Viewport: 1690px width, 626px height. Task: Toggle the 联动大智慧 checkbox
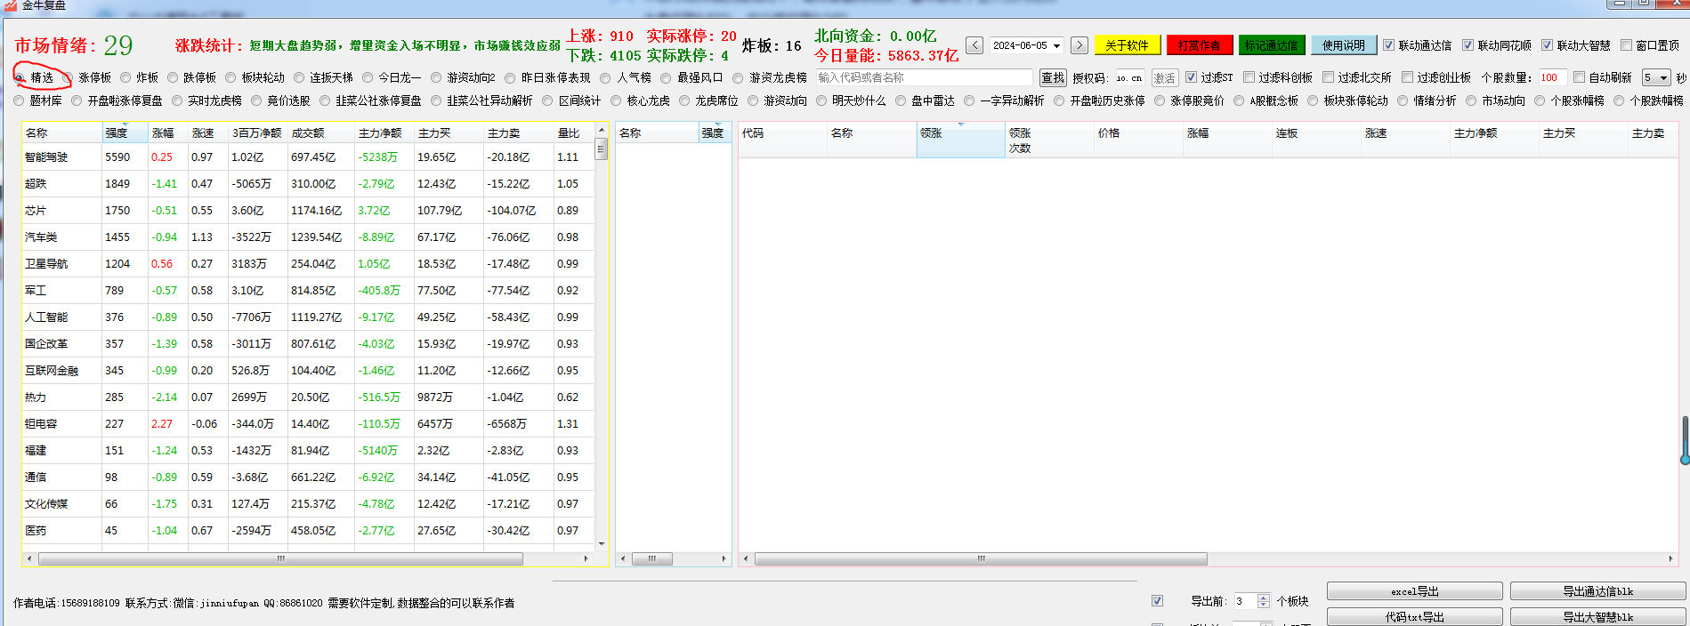[x=1547, y=45]
